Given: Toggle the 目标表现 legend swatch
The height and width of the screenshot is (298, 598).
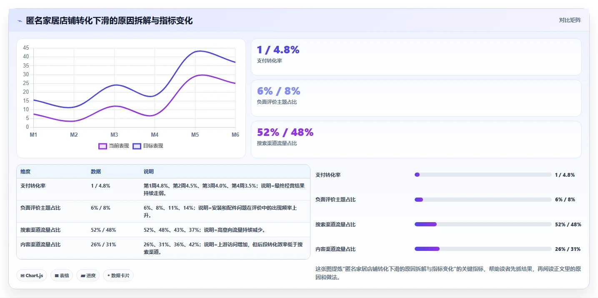Looking at the screenshot, I should coord(137,146).
